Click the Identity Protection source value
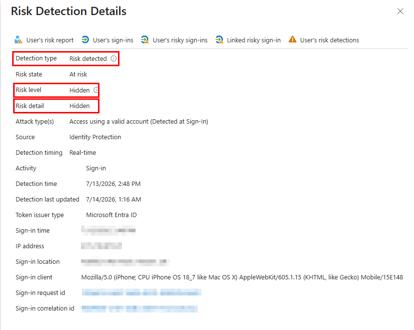 (95, 137)
